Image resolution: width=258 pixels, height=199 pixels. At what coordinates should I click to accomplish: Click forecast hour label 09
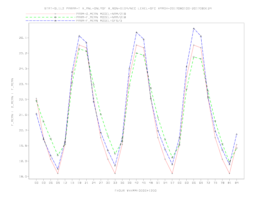(x=58, y=183)
